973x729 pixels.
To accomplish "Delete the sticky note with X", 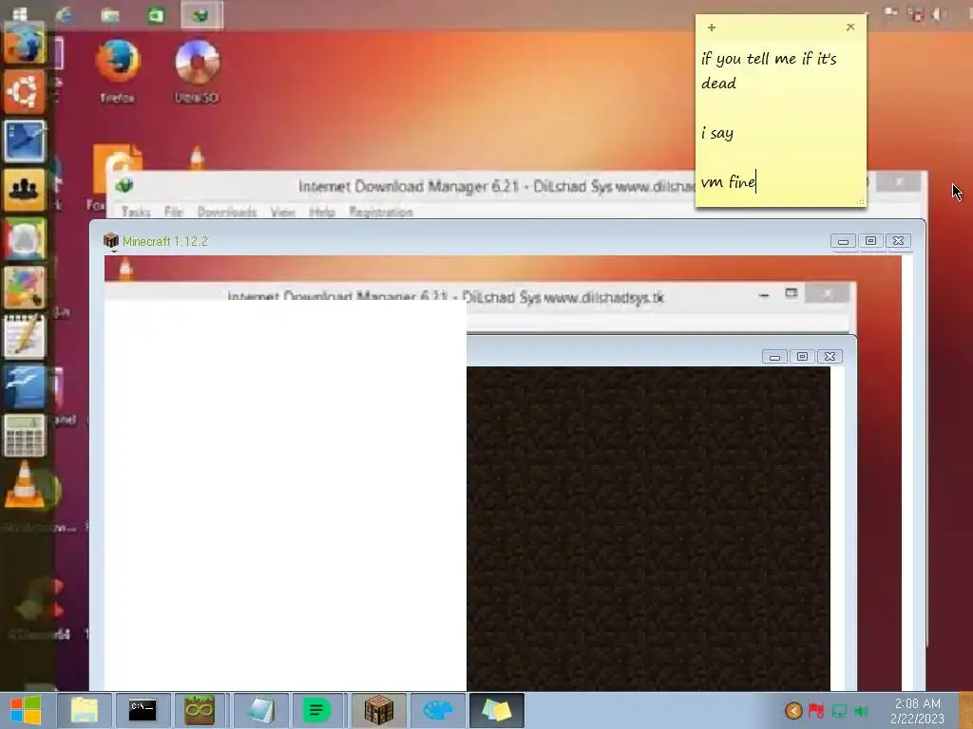I will coord(850,28).
